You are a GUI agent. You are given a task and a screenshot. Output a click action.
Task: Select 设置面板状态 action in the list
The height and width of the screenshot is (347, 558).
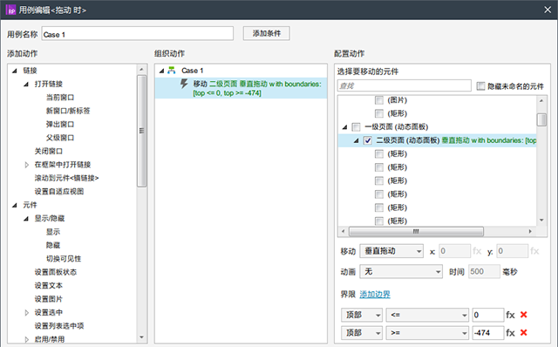[56, 272]
